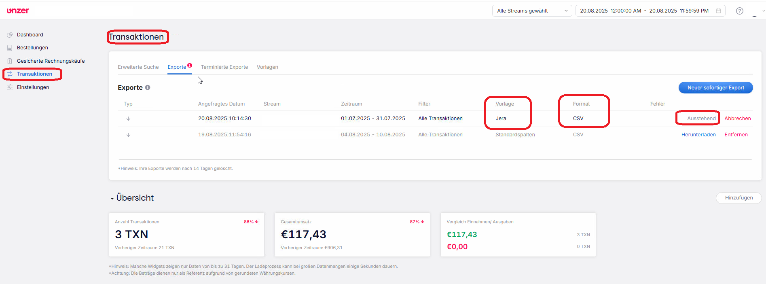This screenshot has width=766, height=284.
Task: Click the info icon beside Exporte heading
Action: pos(148,87)
